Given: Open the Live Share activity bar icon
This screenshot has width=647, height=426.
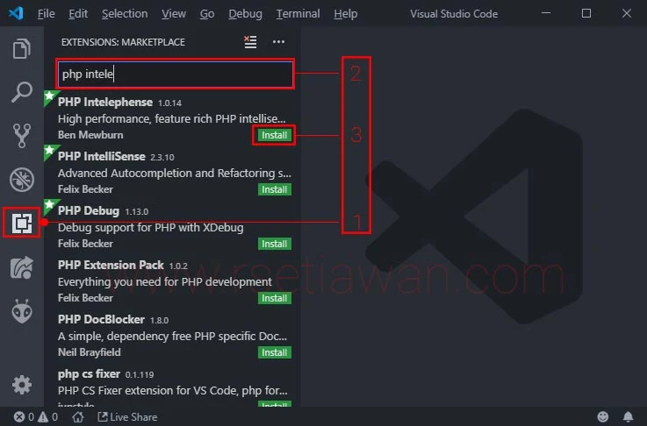Looking at the screenshot, I should (21, 268).
